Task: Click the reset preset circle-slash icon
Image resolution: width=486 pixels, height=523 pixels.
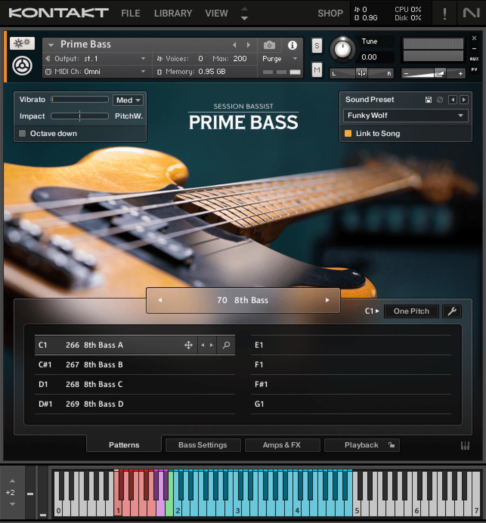Action: coord(440,100)
